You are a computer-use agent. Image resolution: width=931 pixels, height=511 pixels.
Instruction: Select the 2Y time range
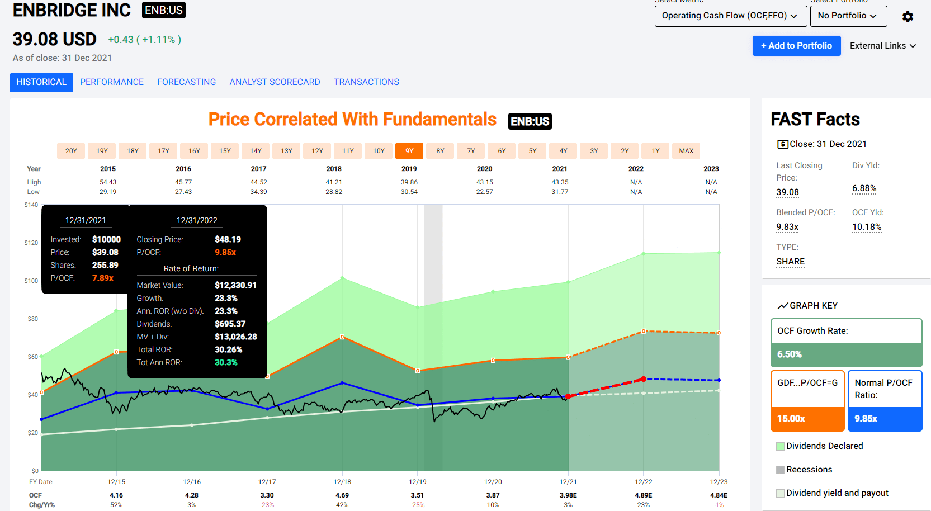click(625, 151)
